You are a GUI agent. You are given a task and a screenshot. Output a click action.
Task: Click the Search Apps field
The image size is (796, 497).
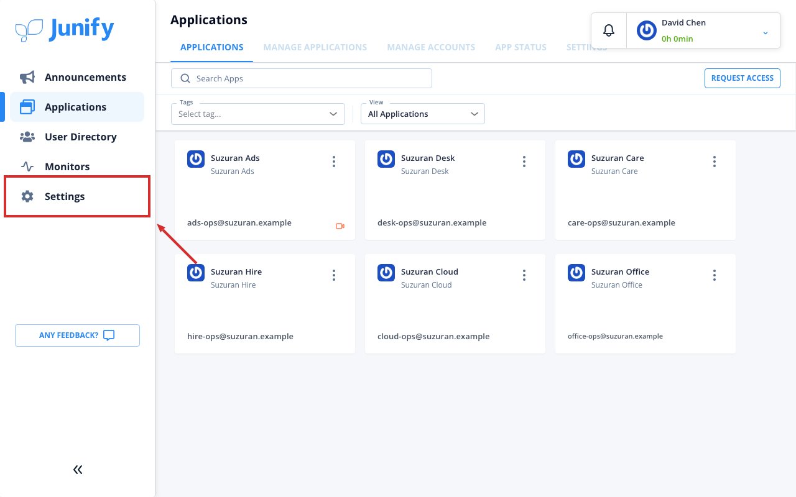[x=302, y=78]
